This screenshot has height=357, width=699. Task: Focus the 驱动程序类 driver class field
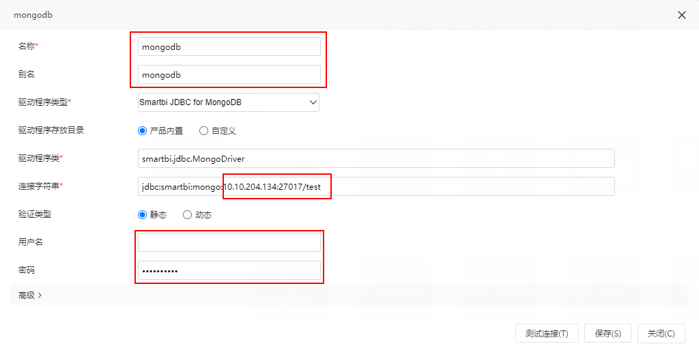[x=376, y=158]
